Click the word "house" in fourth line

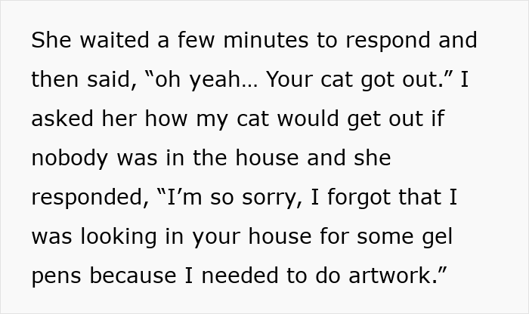pos(268,158)
